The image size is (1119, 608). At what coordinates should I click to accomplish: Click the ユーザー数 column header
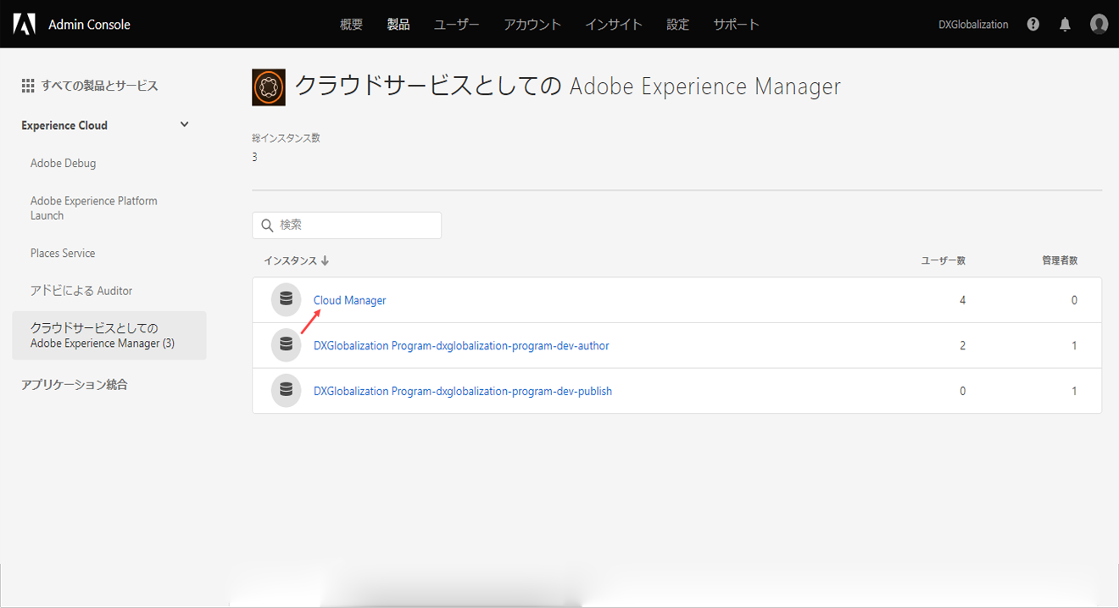(944, 261)
